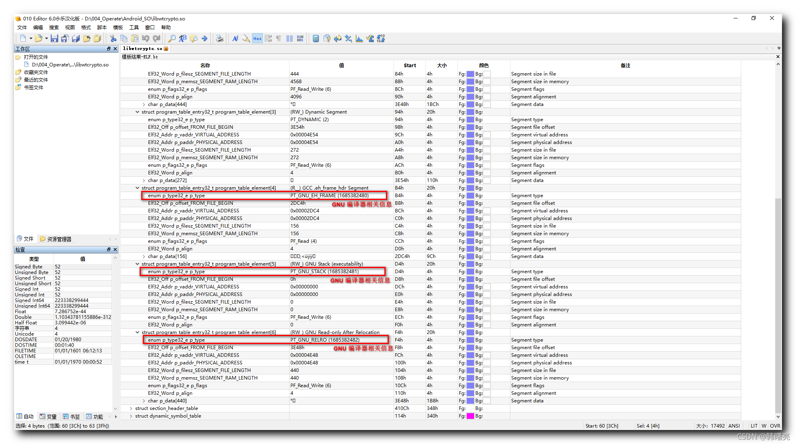Screen dimensions: 796x444
Task: Switch to the 变量 inspector tab
Action: tap(48, 416)
